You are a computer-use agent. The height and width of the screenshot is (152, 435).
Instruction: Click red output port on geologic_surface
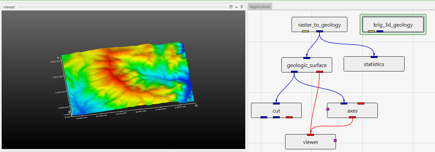click(319, 71)
